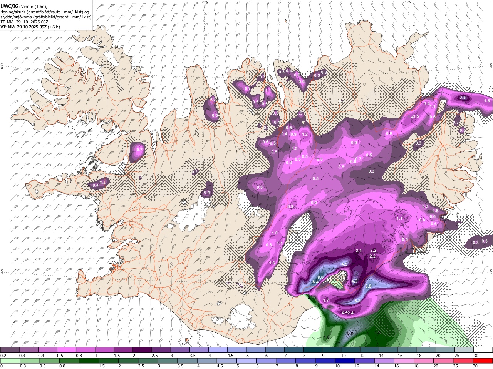Image resolution: width=493 pixels, height=369 pixels.
Task: Click the '20W' longitude label at top
Action: pyautogui.click(x=205, y=2)
